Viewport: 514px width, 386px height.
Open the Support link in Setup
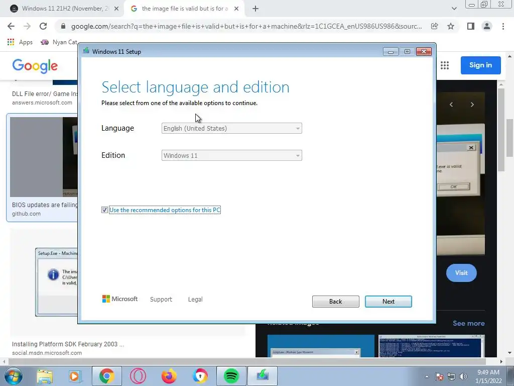pyautogui.click(x=161, y=300)
